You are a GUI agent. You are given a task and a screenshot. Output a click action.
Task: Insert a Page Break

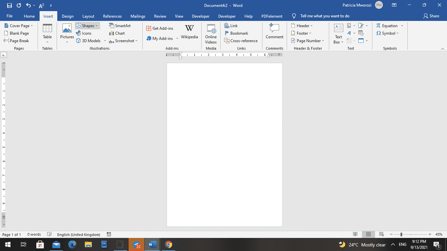point(18,41)
